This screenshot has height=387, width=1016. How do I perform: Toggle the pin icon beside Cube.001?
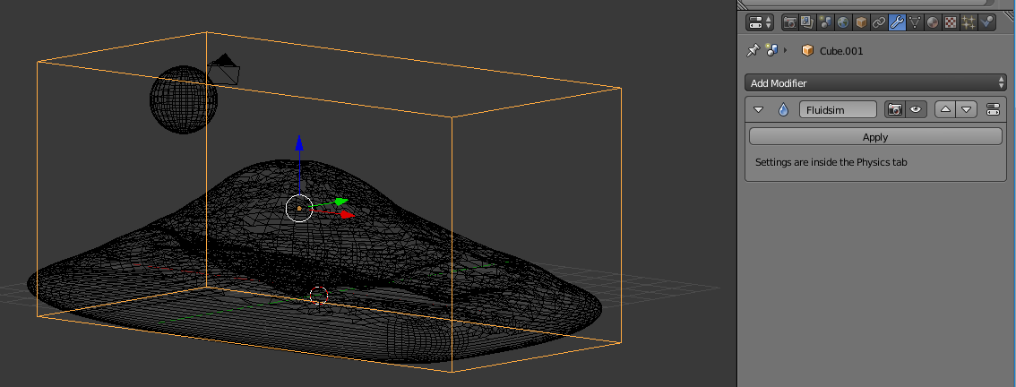point(753,51)
